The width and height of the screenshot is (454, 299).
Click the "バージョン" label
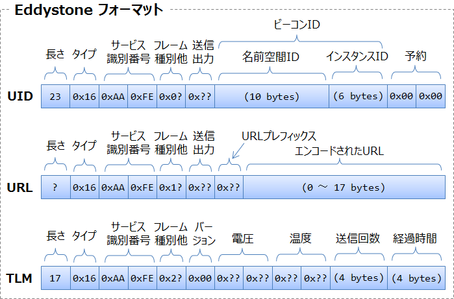(x=204, y=233)
